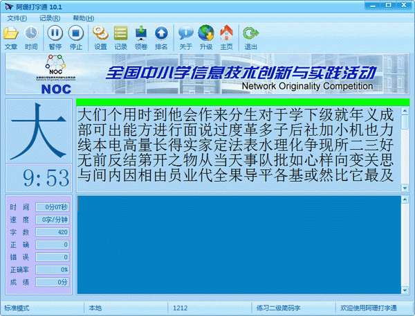The width and height of the screenshot is (415, 316).
Task: Minimize the 阿珊打字通 window
Action: tap(373, 5)
